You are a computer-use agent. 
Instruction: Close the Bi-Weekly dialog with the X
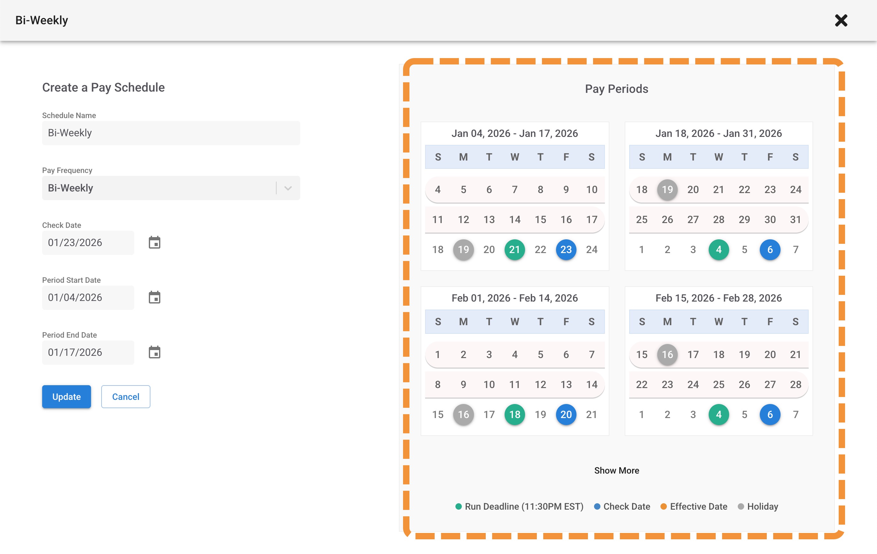coord(841,20)
